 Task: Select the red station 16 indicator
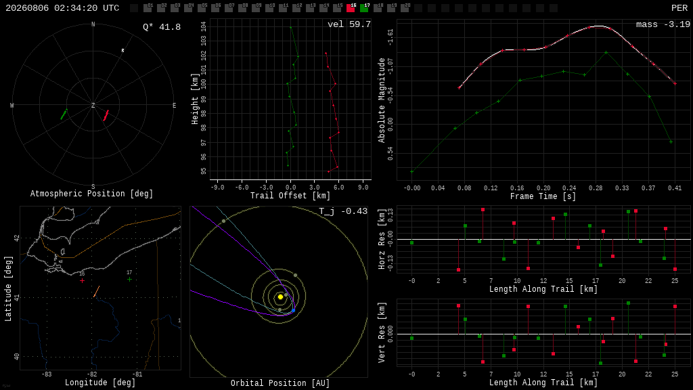pyautogui.click(x=351, y=7)
